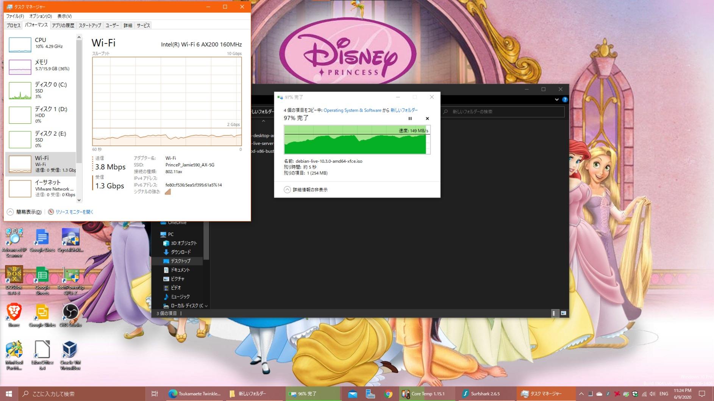Open the Surfshark tray icon

pos(608,394)
